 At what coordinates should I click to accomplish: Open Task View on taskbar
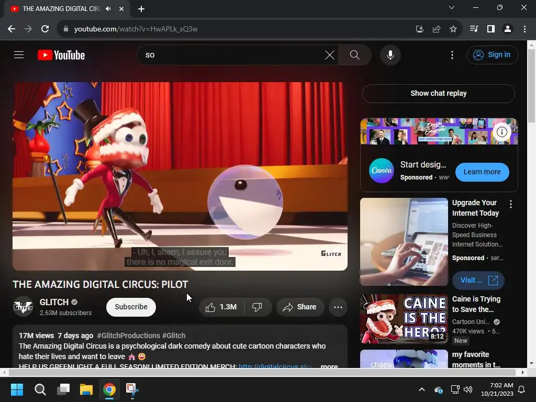pyautogui.click(x=63, y=389)
